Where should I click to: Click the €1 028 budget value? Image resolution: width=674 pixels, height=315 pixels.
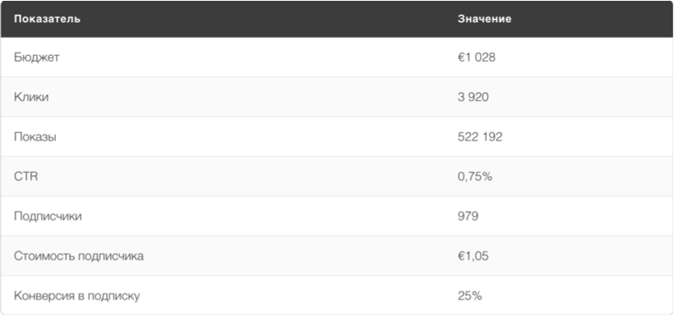[x=476, y=57]
